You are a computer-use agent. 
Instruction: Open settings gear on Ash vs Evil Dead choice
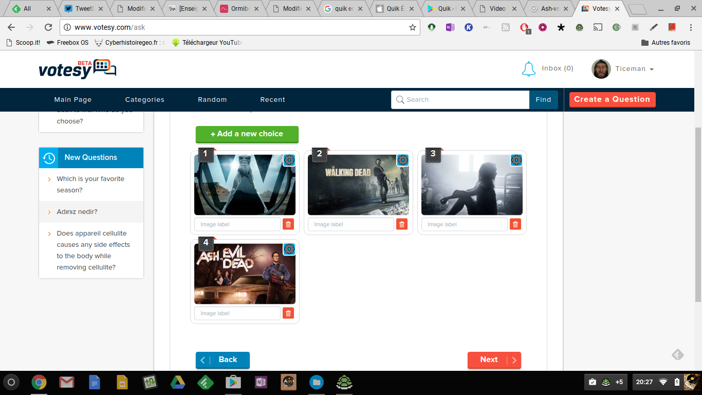click(289, 249)
